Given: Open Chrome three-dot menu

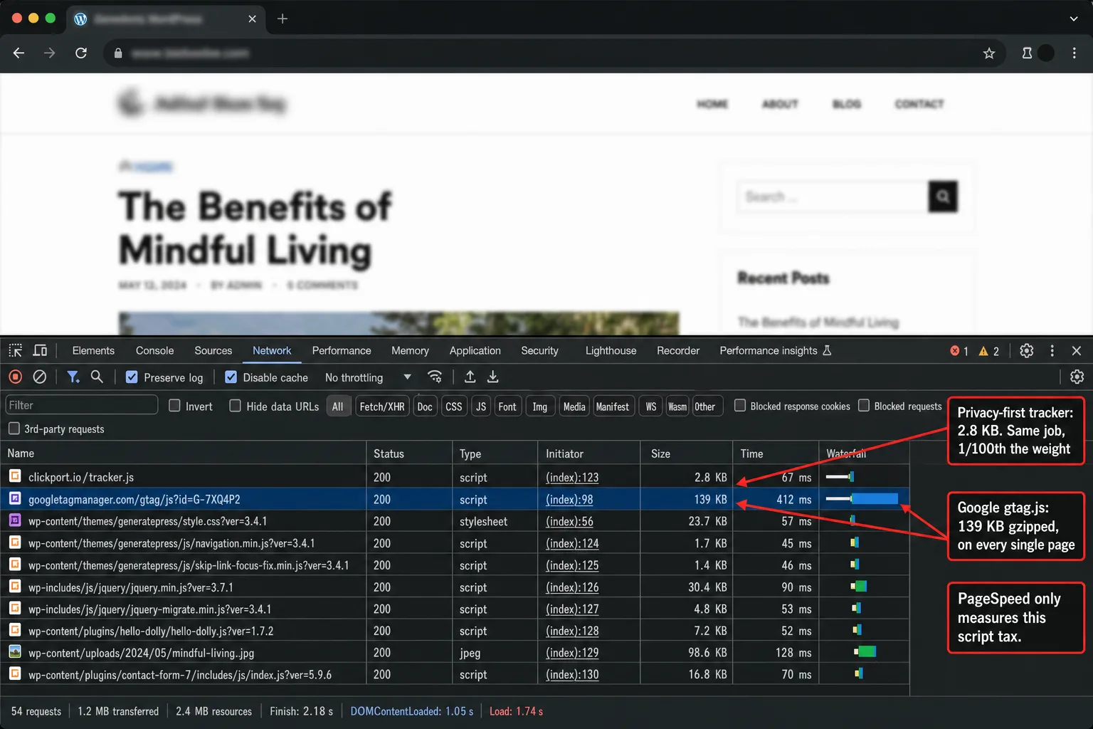Looking at the screenshot, I should (x=1074, y=53).
